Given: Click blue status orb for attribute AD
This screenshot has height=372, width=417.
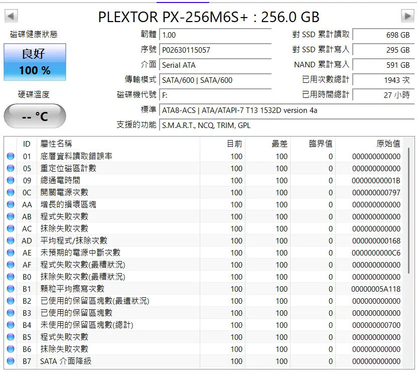Looking at the screenshot, I should [11, 240].
